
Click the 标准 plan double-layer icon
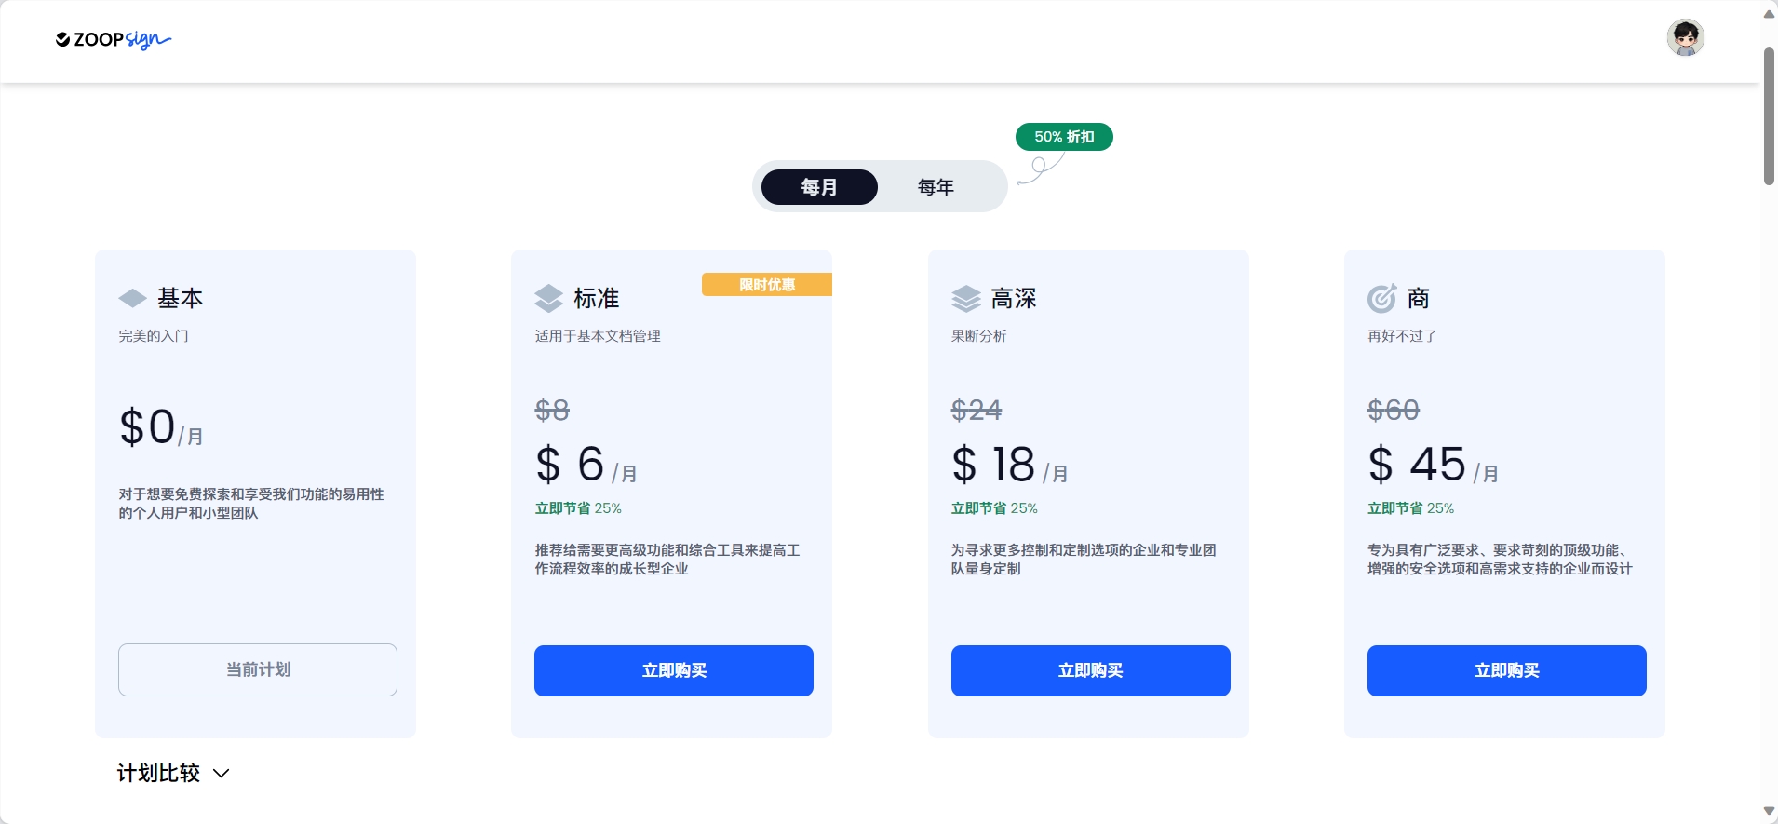549,298
